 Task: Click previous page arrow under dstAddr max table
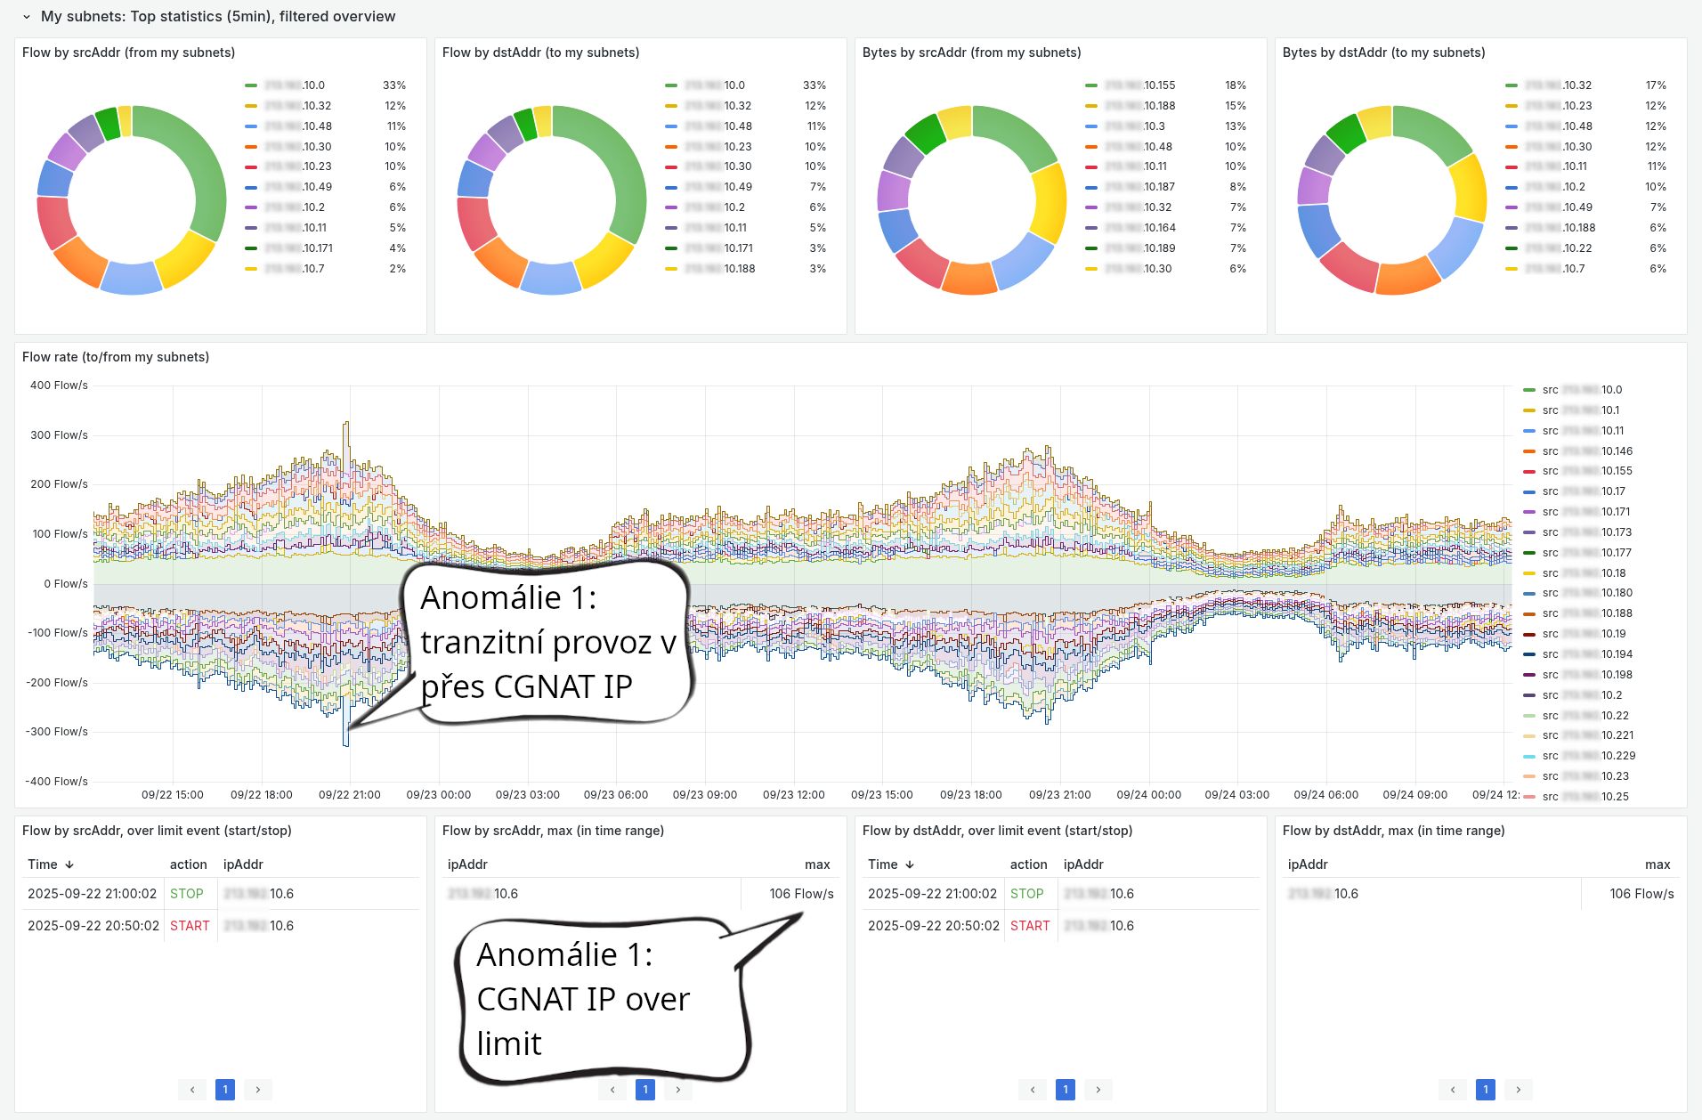(x=1453, y=1089)
